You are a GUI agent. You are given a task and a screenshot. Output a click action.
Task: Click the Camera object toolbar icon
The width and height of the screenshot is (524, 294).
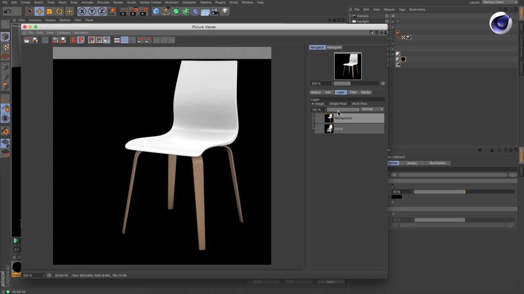click(x=215, y=11)
